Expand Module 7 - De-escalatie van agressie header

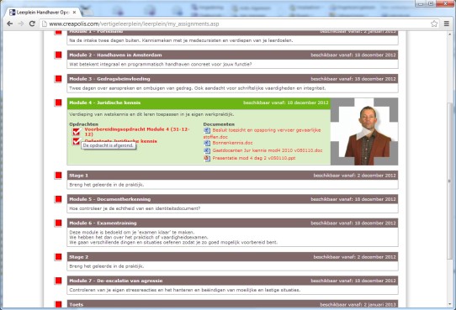pyautogui.click(x=232, y=281)
